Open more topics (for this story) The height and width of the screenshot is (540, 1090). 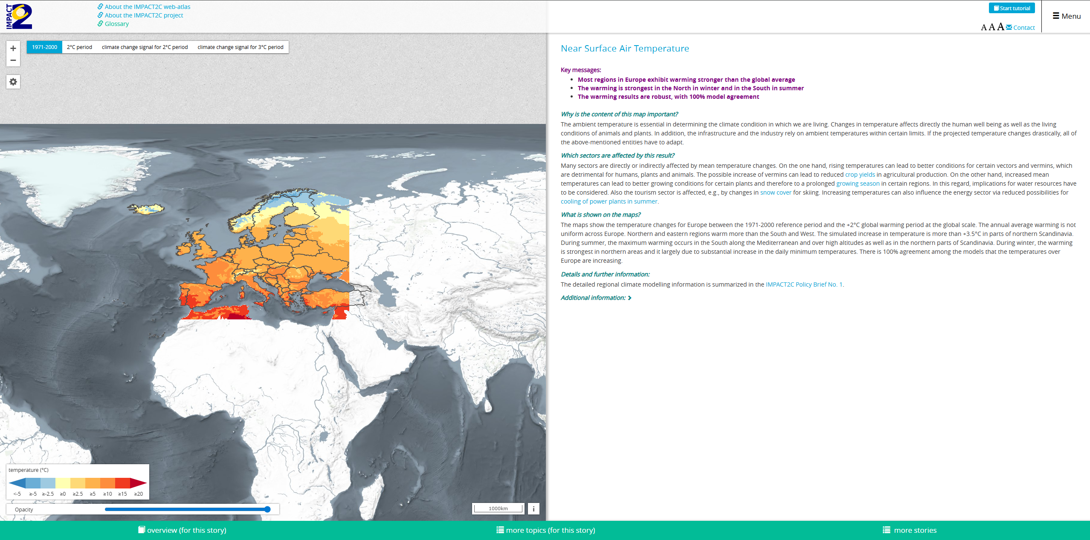click(545, 530)
